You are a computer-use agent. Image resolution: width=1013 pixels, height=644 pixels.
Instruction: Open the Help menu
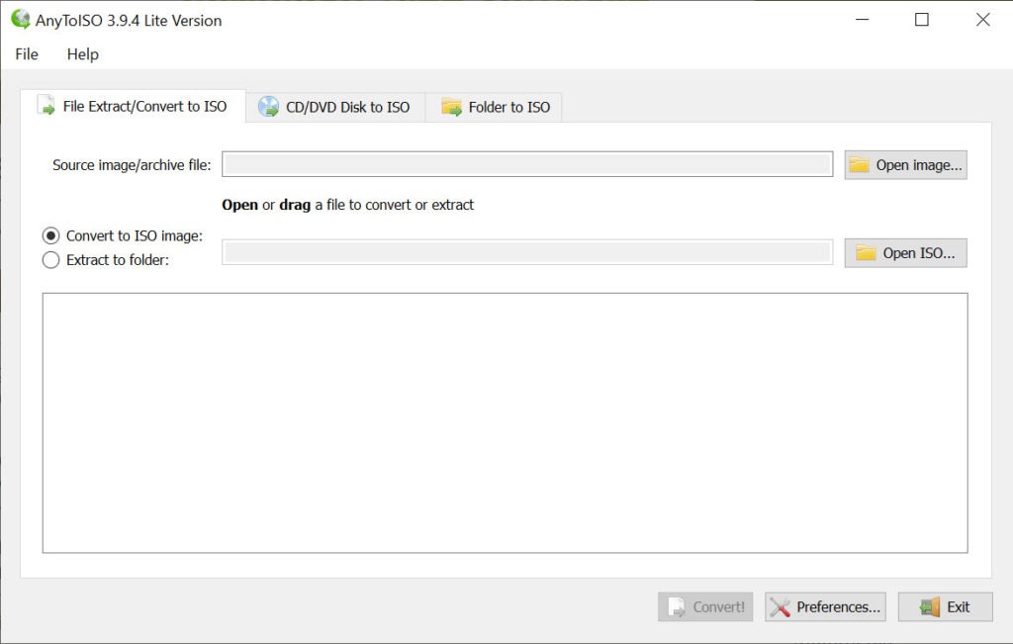click(83, 54)
